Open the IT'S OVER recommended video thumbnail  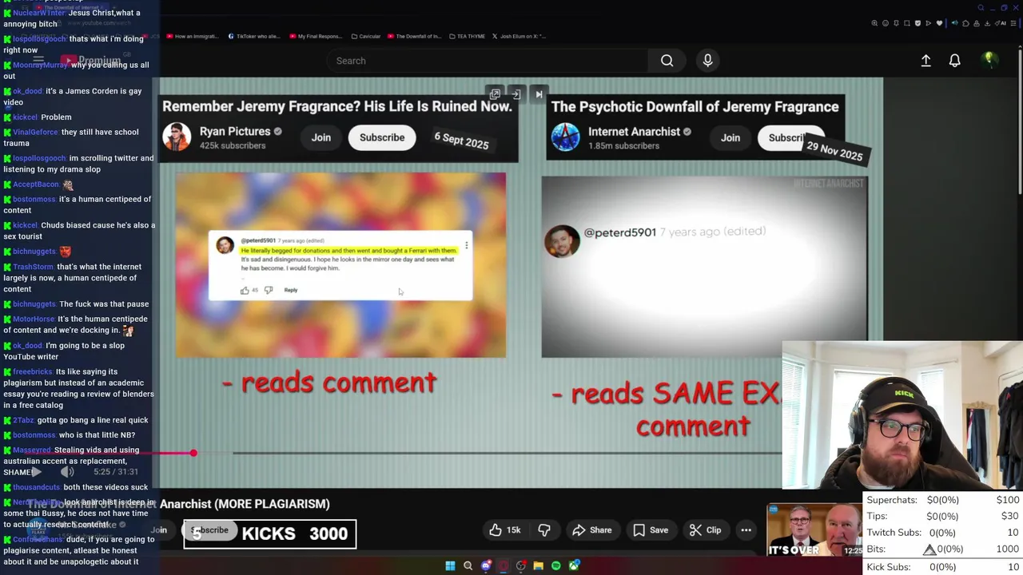point(815,530)
